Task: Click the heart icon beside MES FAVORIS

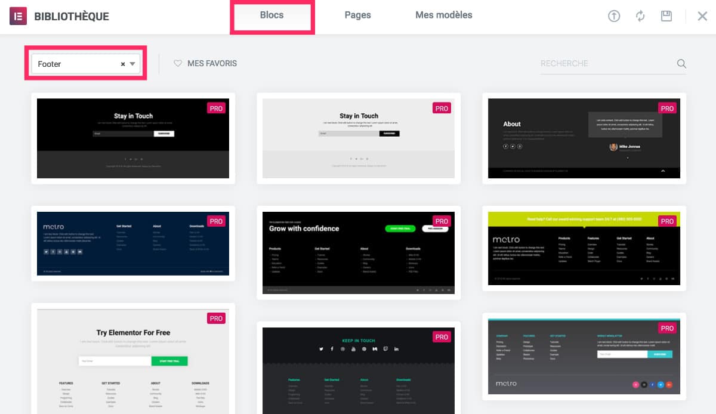Action: pos(178,63)
